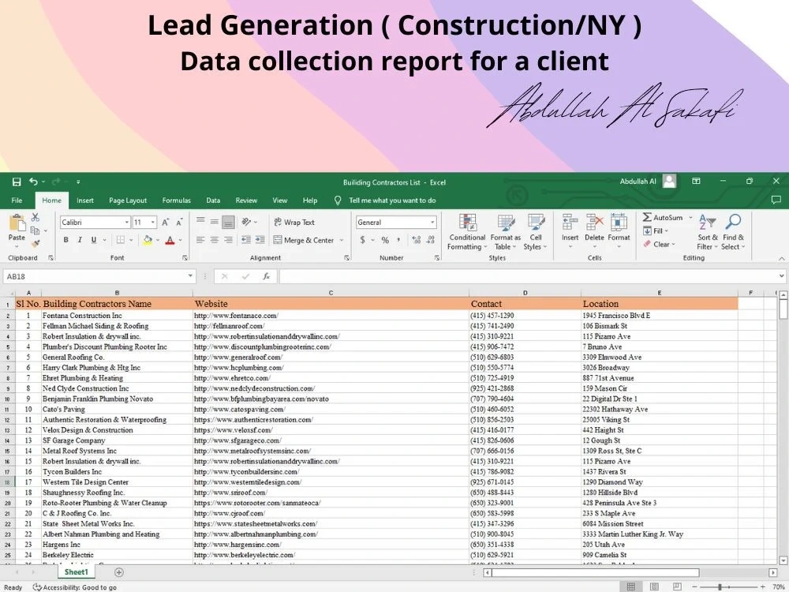Click the Increase Indent icon
Screen dimensions: 789x592
(x=260, y=240)
